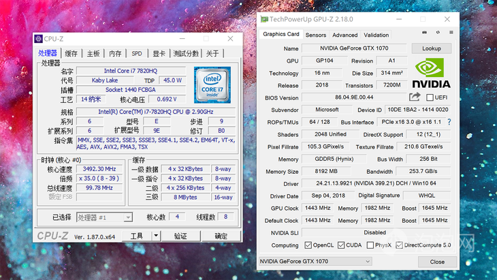The image size is (497, 280).
Task: Click the Transistors value 7200M
Action: click(x=391, y=85)
